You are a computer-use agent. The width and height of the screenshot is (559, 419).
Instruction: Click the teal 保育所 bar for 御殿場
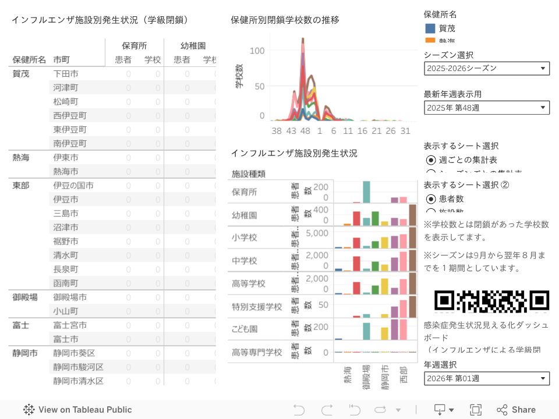pos(366,192)
